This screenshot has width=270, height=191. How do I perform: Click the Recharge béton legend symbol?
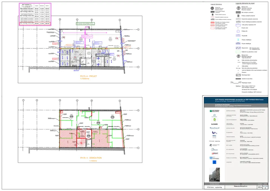click(238, 75)
